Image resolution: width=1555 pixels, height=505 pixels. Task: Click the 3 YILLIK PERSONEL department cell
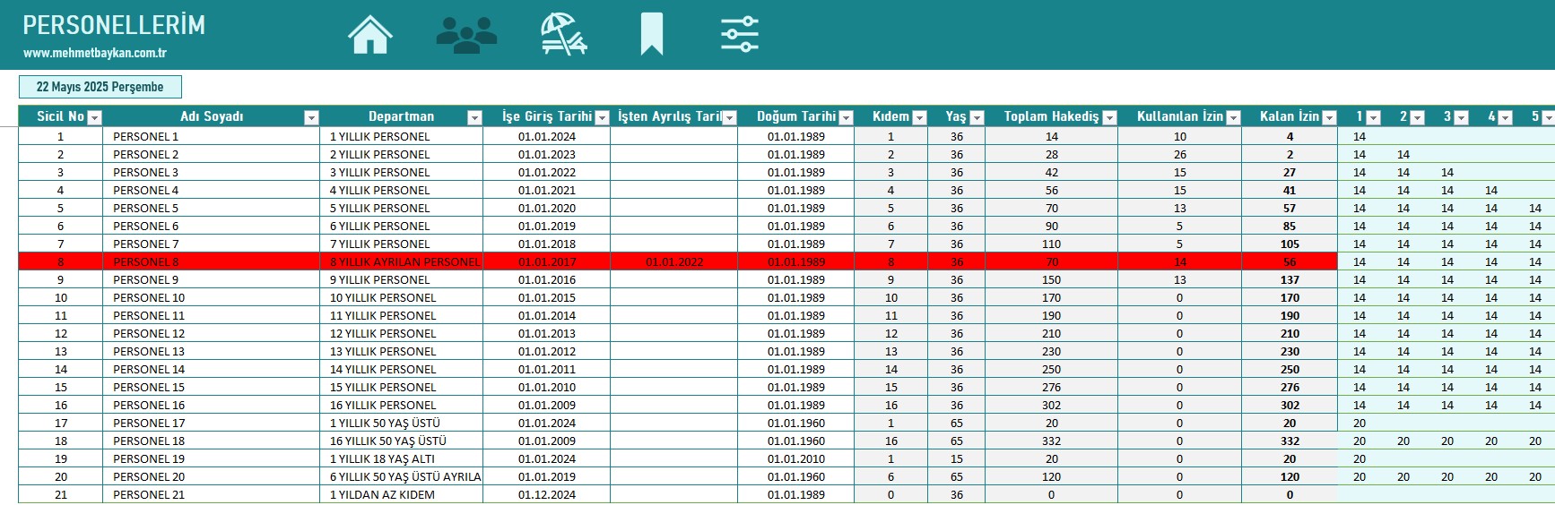pyautogui.click(x=401, y=172)
